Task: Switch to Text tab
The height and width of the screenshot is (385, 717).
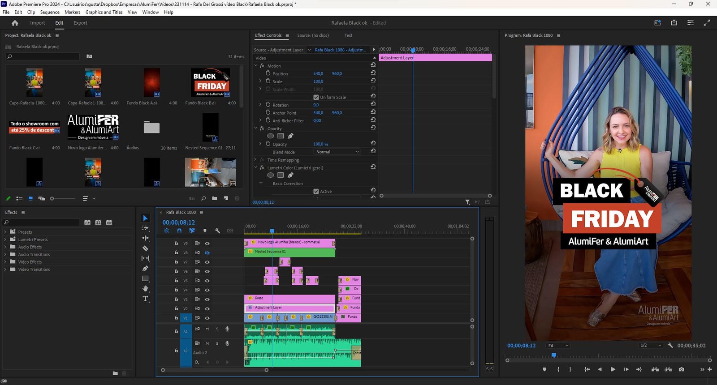Action: click(x=348, y=35)
